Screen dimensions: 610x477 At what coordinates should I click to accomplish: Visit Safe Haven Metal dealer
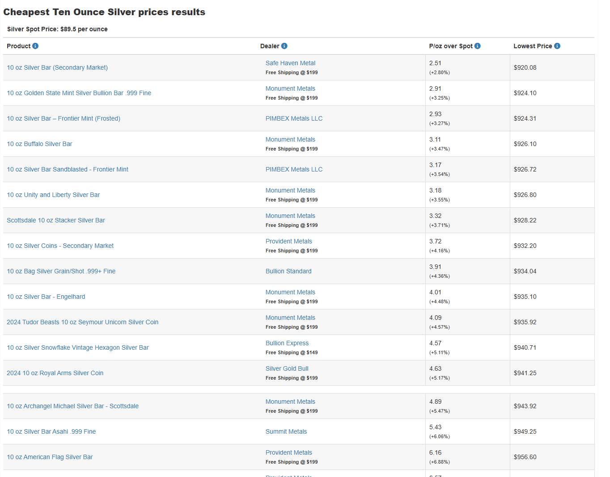pyautogui.click(x=290, y=63)
